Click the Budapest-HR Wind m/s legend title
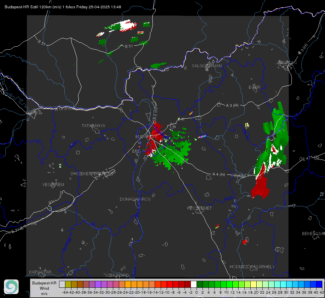This screenshot has height=298, width=325. [44, 288]
